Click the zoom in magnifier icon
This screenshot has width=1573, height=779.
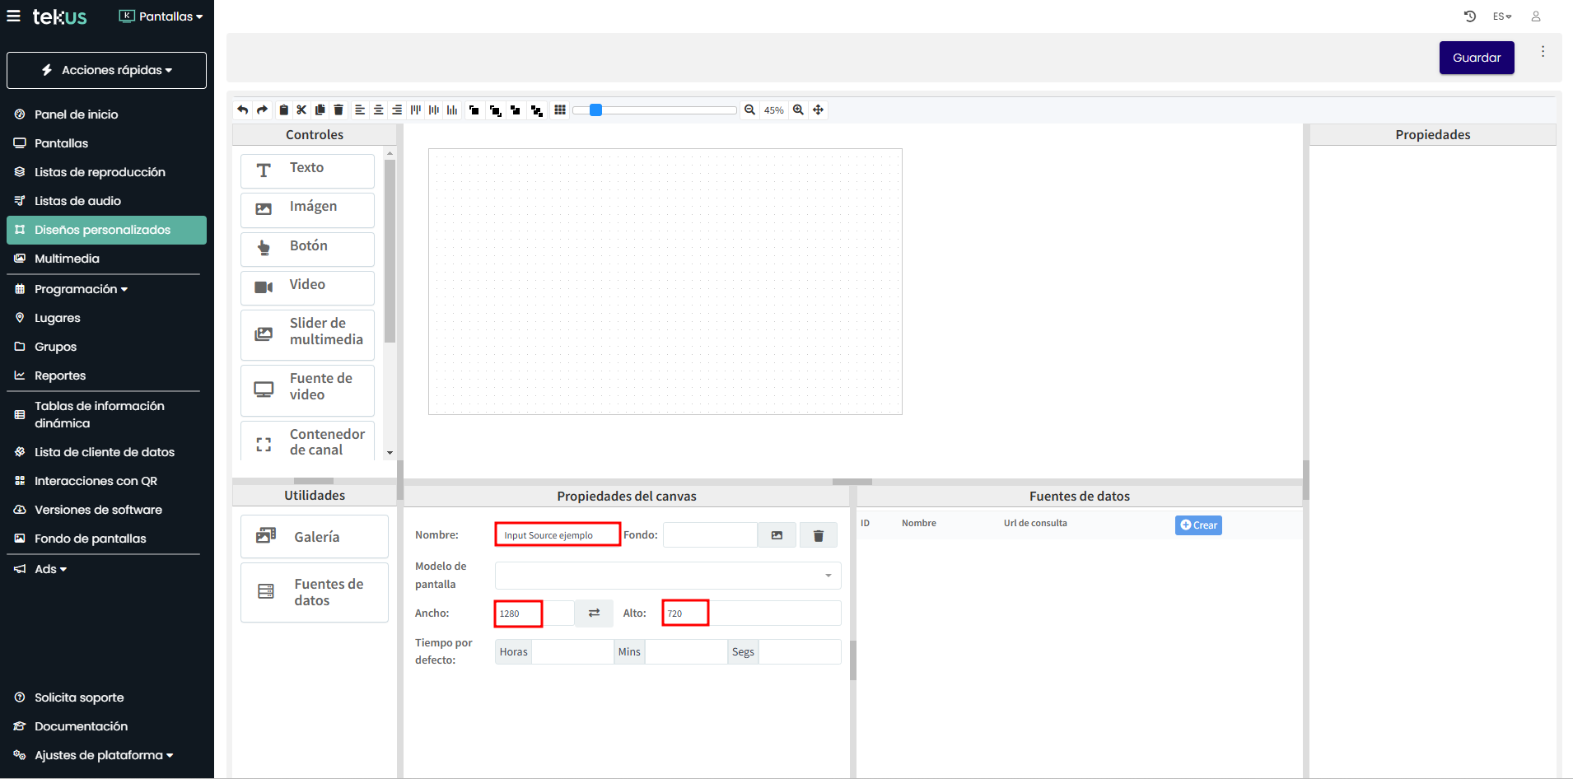coord(798,110)
